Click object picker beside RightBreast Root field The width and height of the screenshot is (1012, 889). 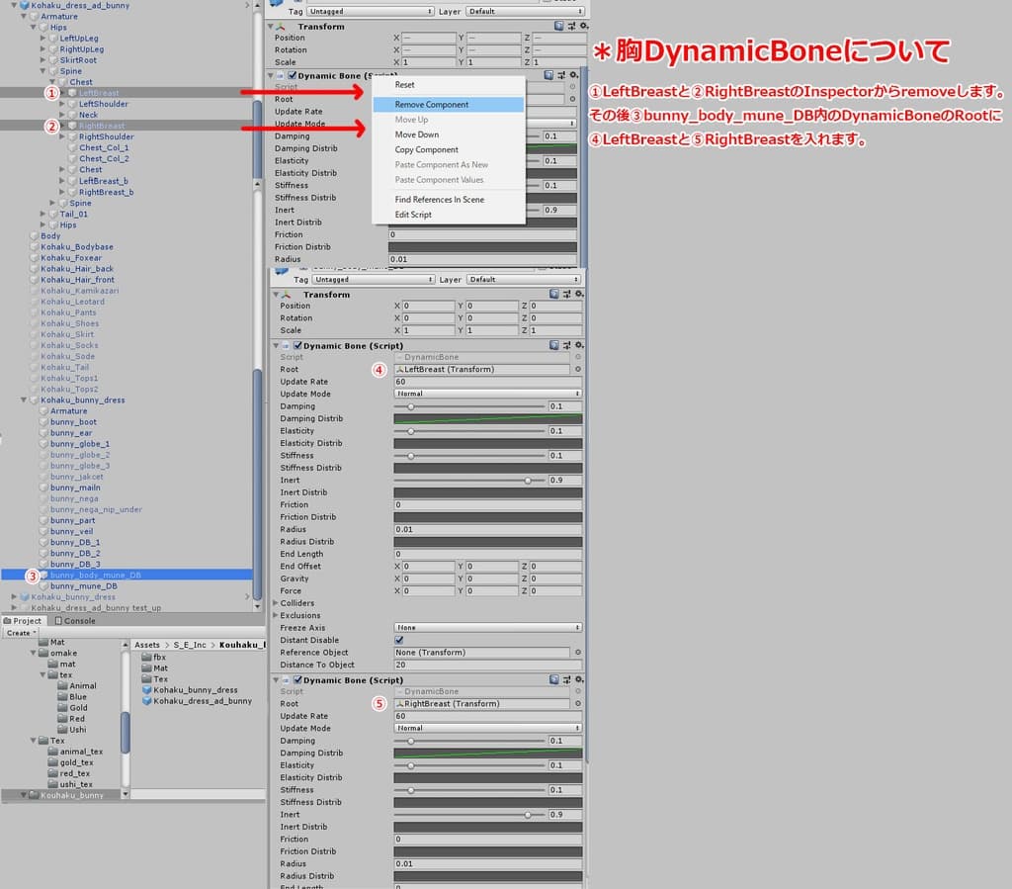coord(577,704)
